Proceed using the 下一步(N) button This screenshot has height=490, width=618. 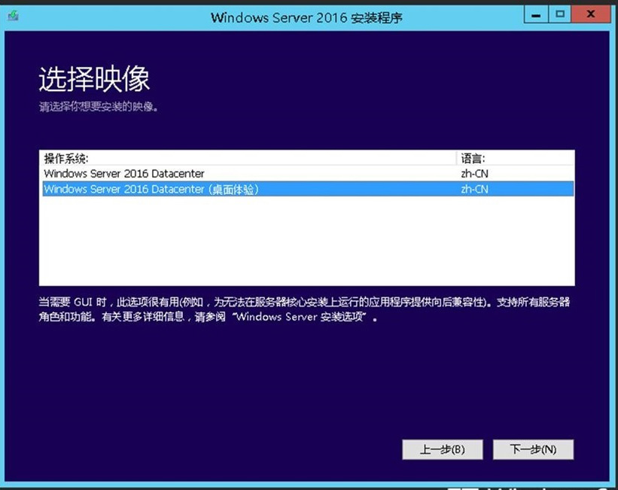click(x=533, y=449)
